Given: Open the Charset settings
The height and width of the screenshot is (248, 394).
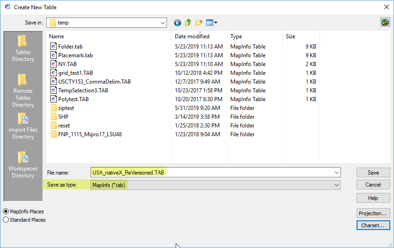Looking at the screenshot, I should point(373,225).
